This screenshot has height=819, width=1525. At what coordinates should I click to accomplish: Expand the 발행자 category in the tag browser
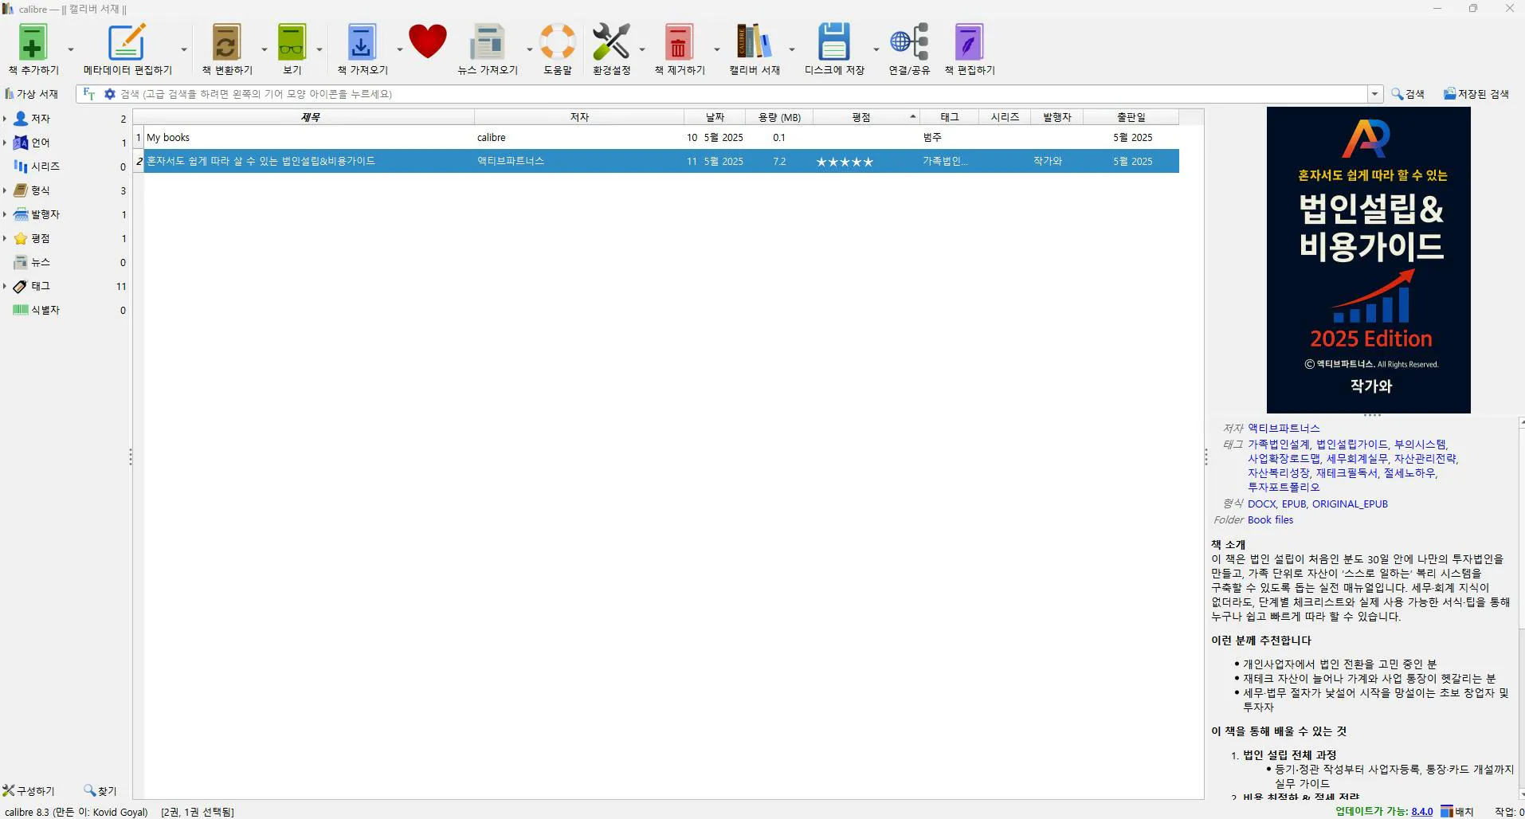pos(5,214)
